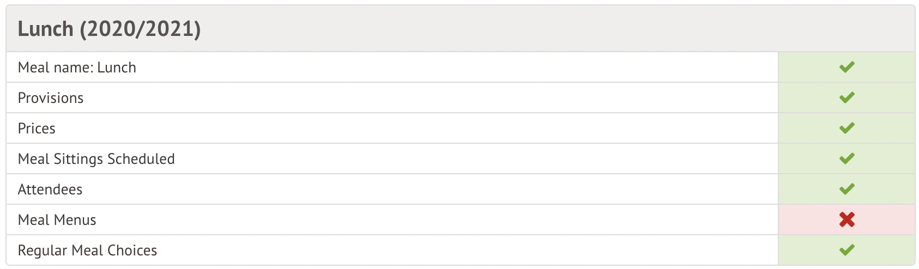Open Meal Sittings Scheduled
This screenshot has height=269, width=919.
click(x=96, y=159)
